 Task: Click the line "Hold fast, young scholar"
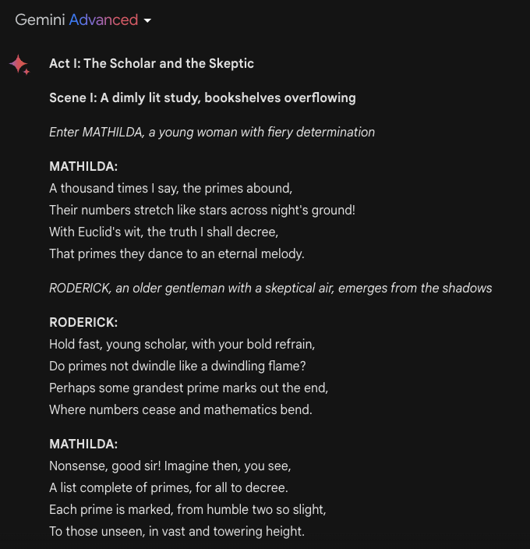click(182, 344)
